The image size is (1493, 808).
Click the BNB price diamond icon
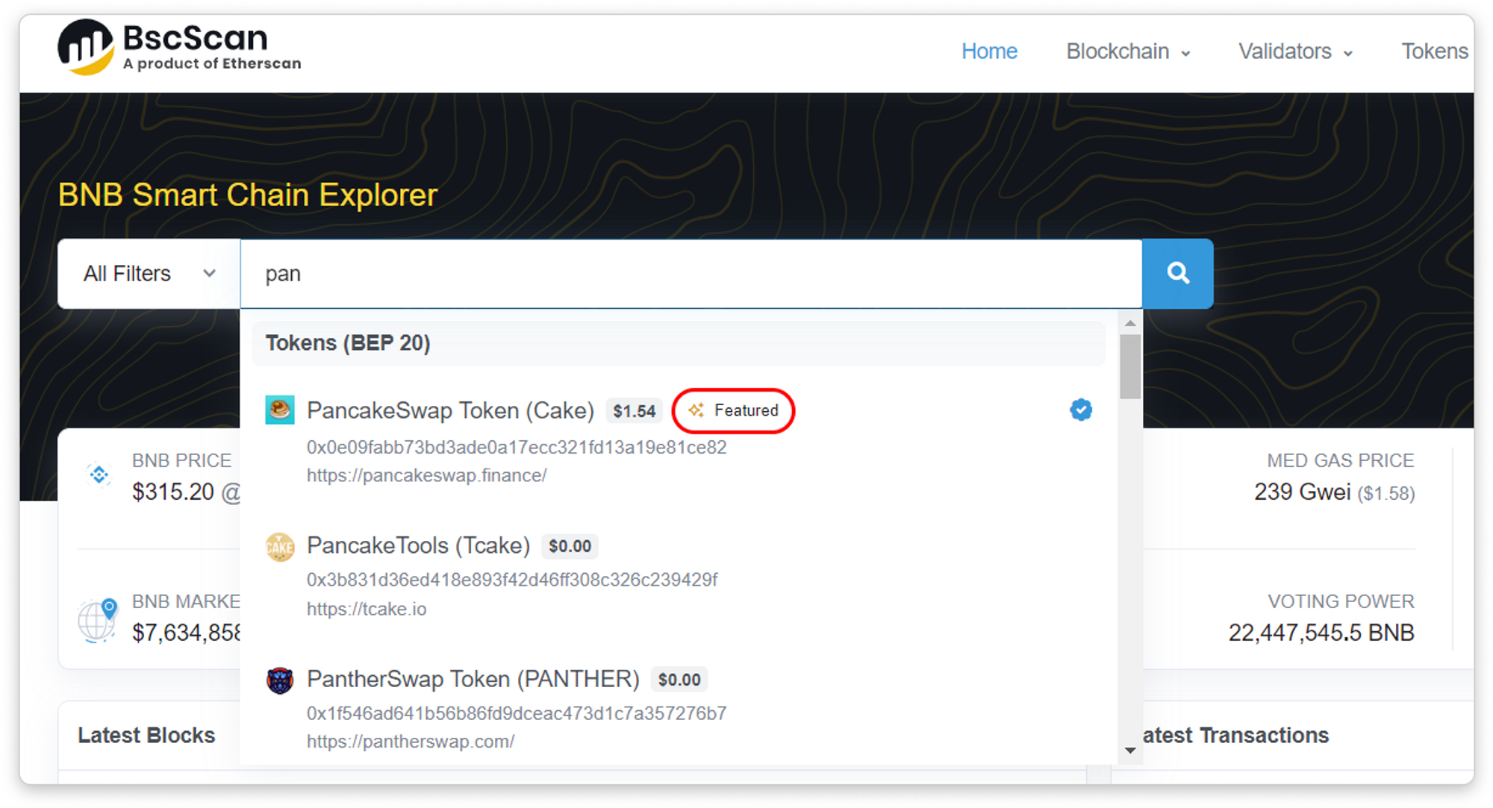[99, 475]
